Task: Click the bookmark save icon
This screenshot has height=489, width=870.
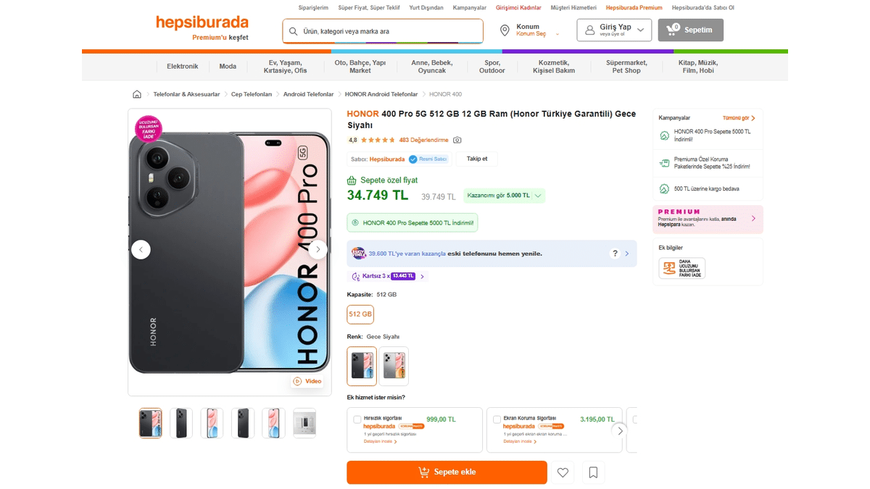Action: click(x=593, y=472)
